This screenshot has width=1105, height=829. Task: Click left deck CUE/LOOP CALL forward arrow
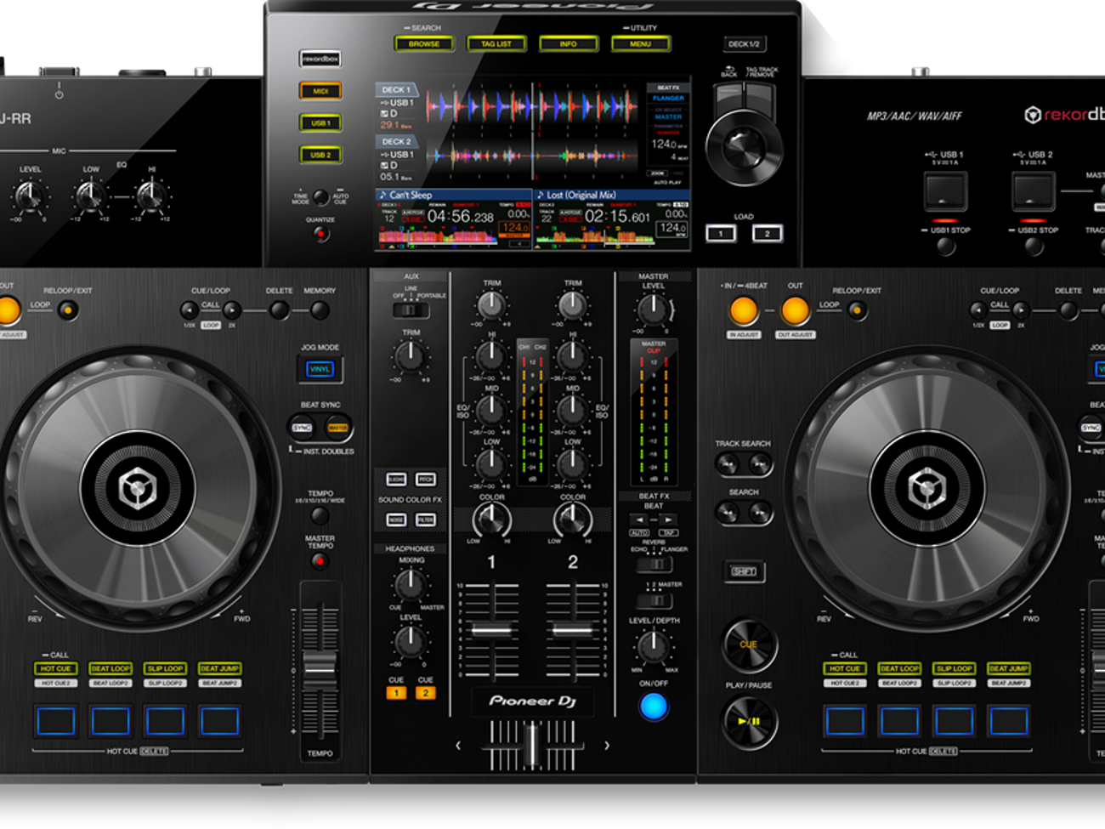point(231,310)
